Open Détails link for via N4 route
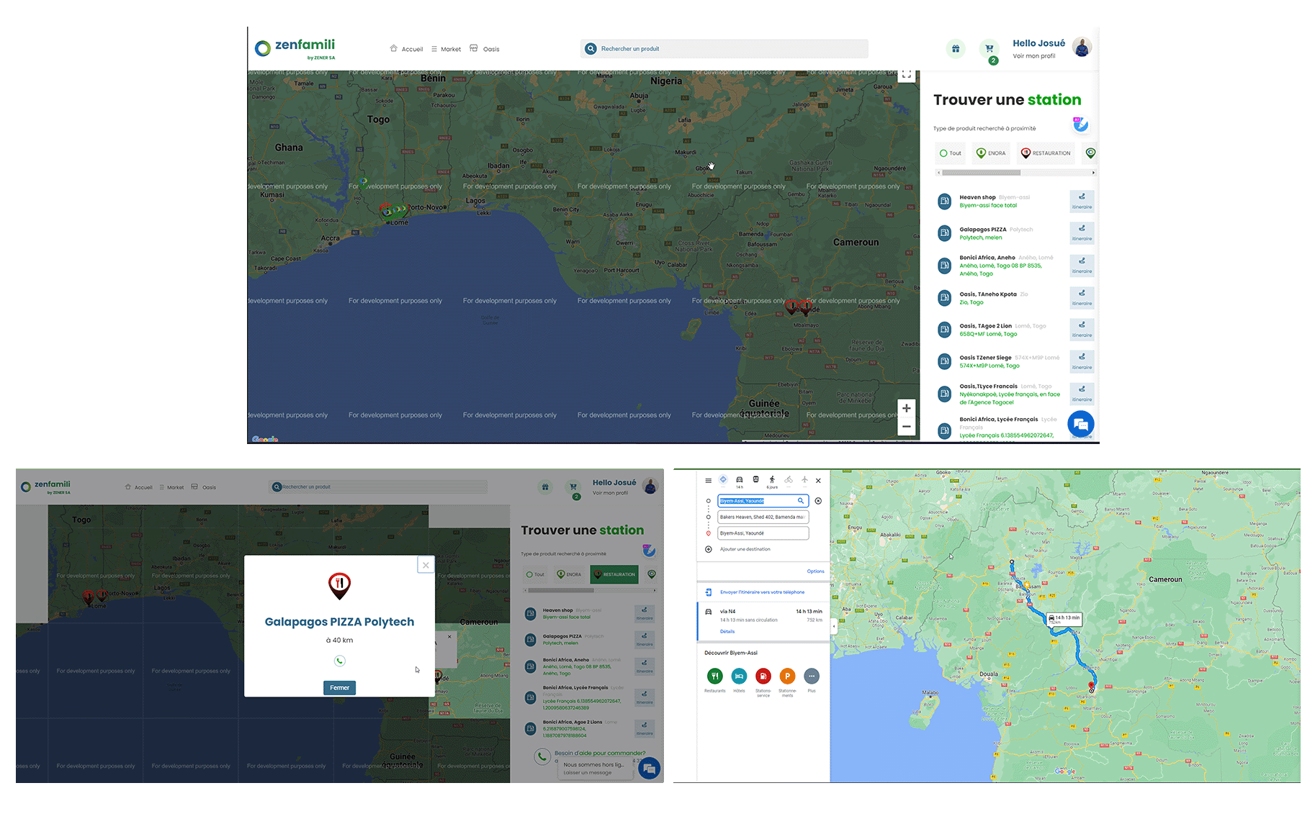 pos(727,631)
